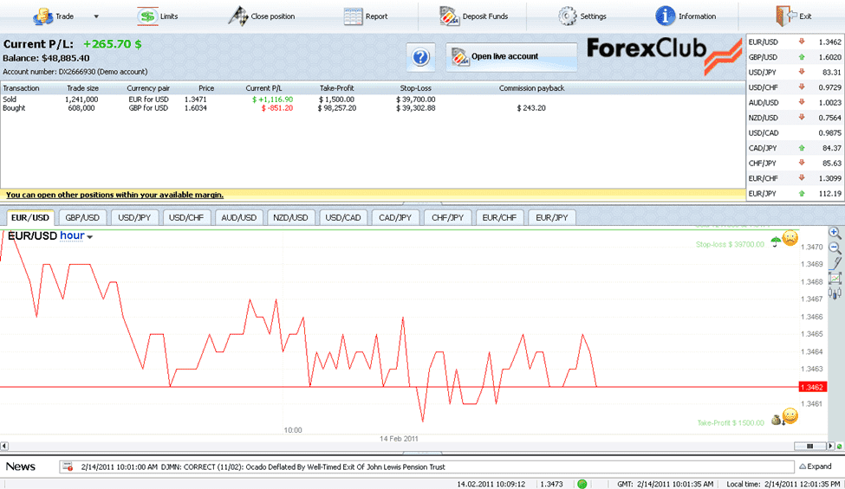845x489 pixels.
Task: Expand the Trade dropdown arrow
Action: [96, 16]
